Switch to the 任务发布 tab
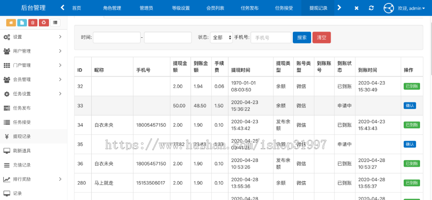This screenshot has height=200, width=432. pyautogui.click(x=250, y=8)
